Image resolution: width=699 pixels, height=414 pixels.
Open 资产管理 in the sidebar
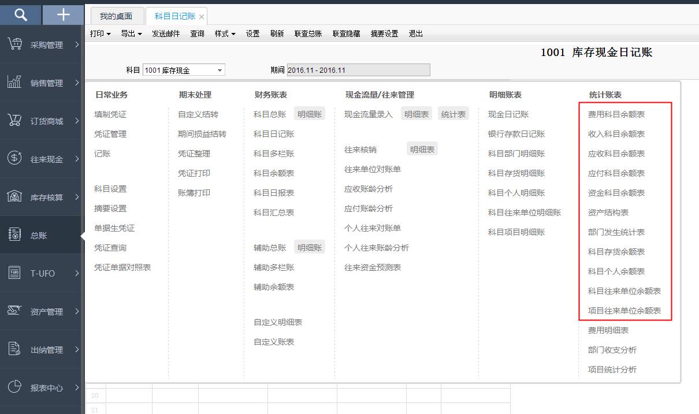click(42, 311)
